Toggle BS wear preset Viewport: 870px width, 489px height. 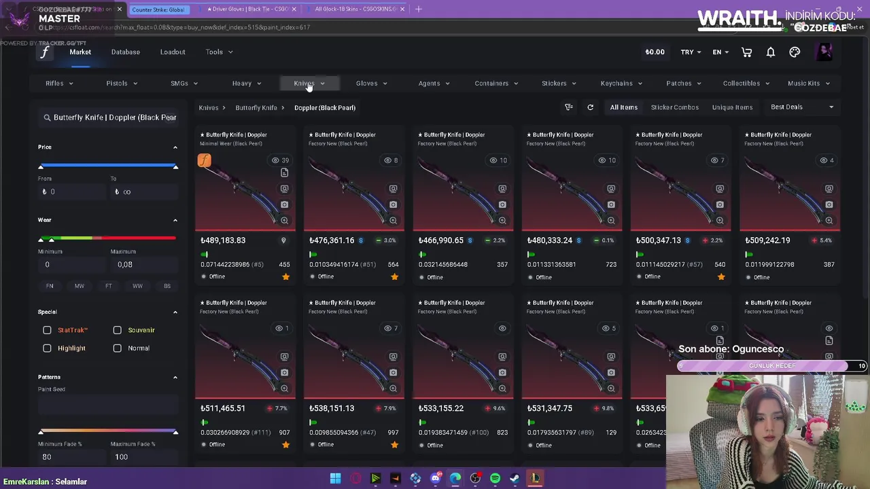(167, 286)
